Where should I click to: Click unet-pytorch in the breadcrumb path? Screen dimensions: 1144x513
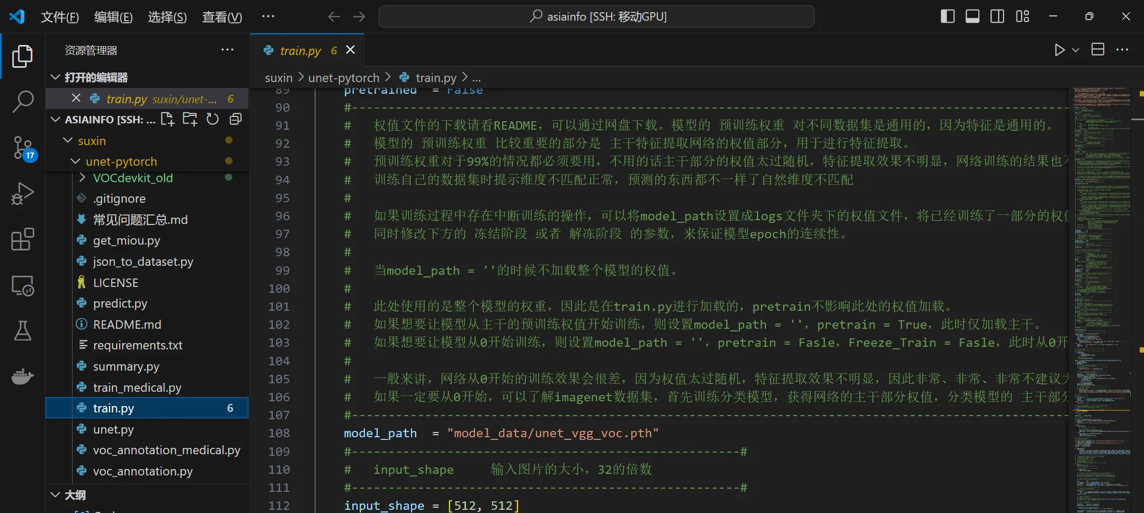(343, 77)
